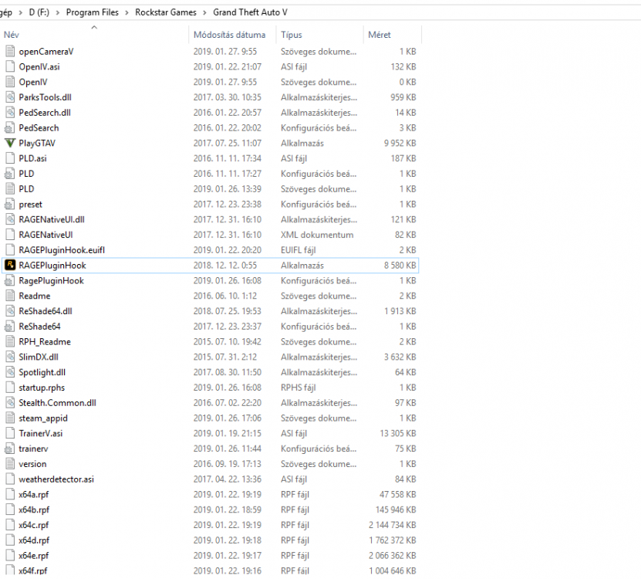Click the date 2015. 07. 31. 2:12
The height and width of the screenshot is (579, 641).
coord(225,357)
